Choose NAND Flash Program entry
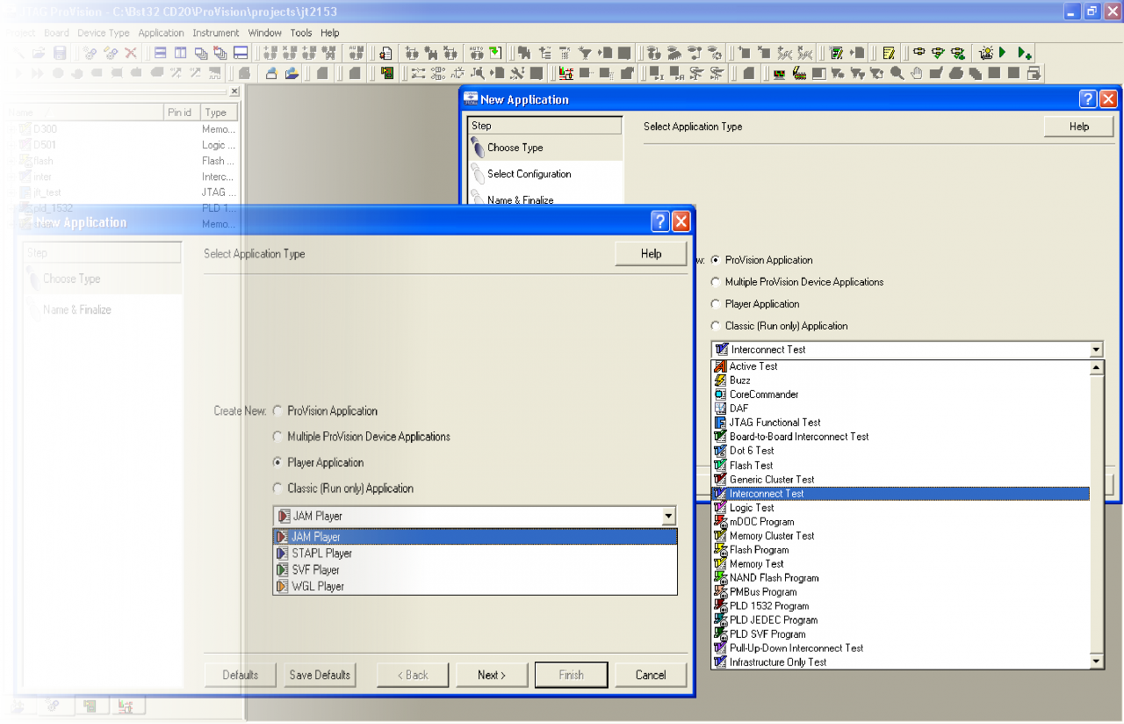 click(x=900, y=578)
